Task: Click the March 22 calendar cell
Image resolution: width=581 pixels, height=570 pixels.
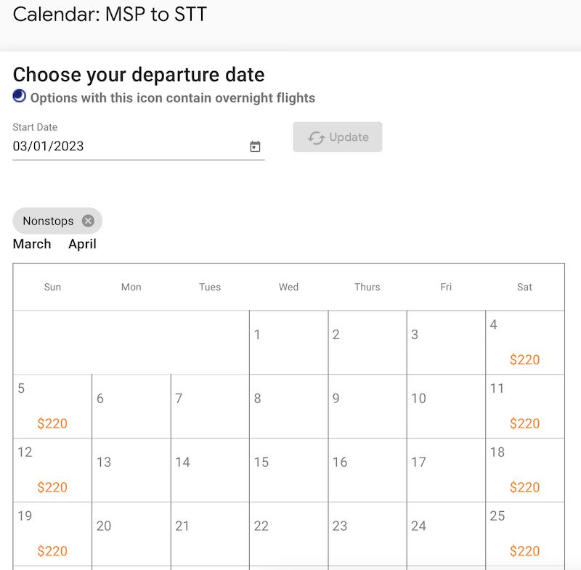Action: pos(288,534)
